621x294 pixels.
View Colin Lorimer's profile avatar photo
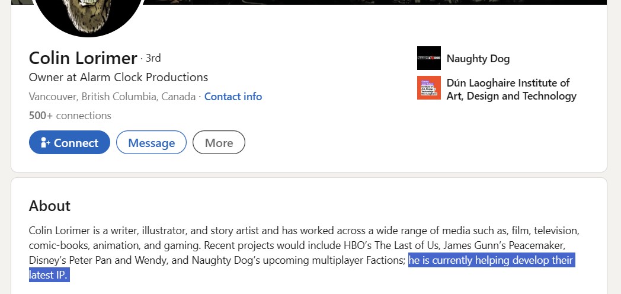88,16
